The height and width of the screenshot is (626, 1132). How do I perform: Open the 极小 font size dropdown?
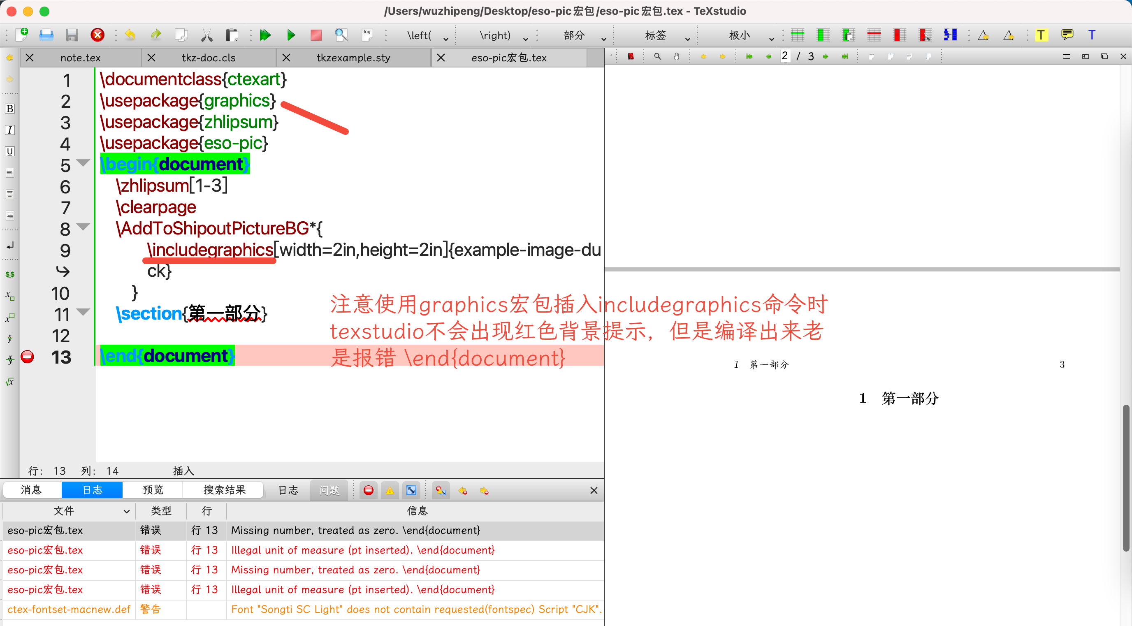click(x=771, y=39)
